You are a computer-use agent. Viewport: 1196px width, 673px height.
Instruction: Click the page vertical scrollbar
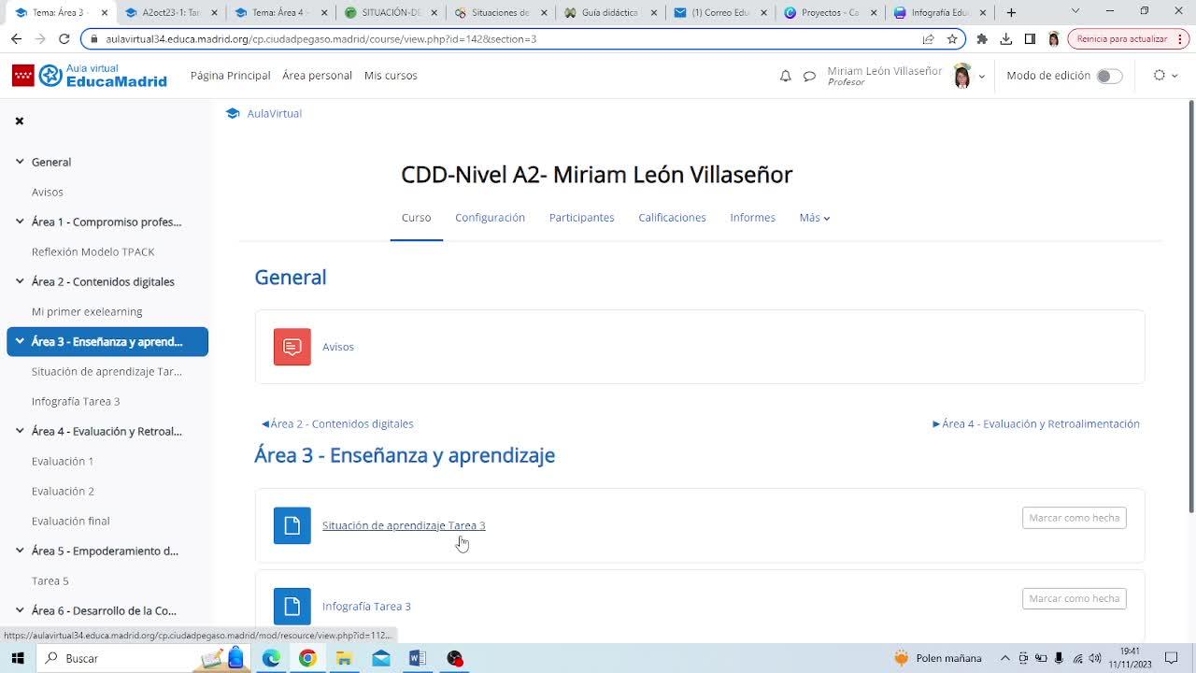coord(1190,308)
